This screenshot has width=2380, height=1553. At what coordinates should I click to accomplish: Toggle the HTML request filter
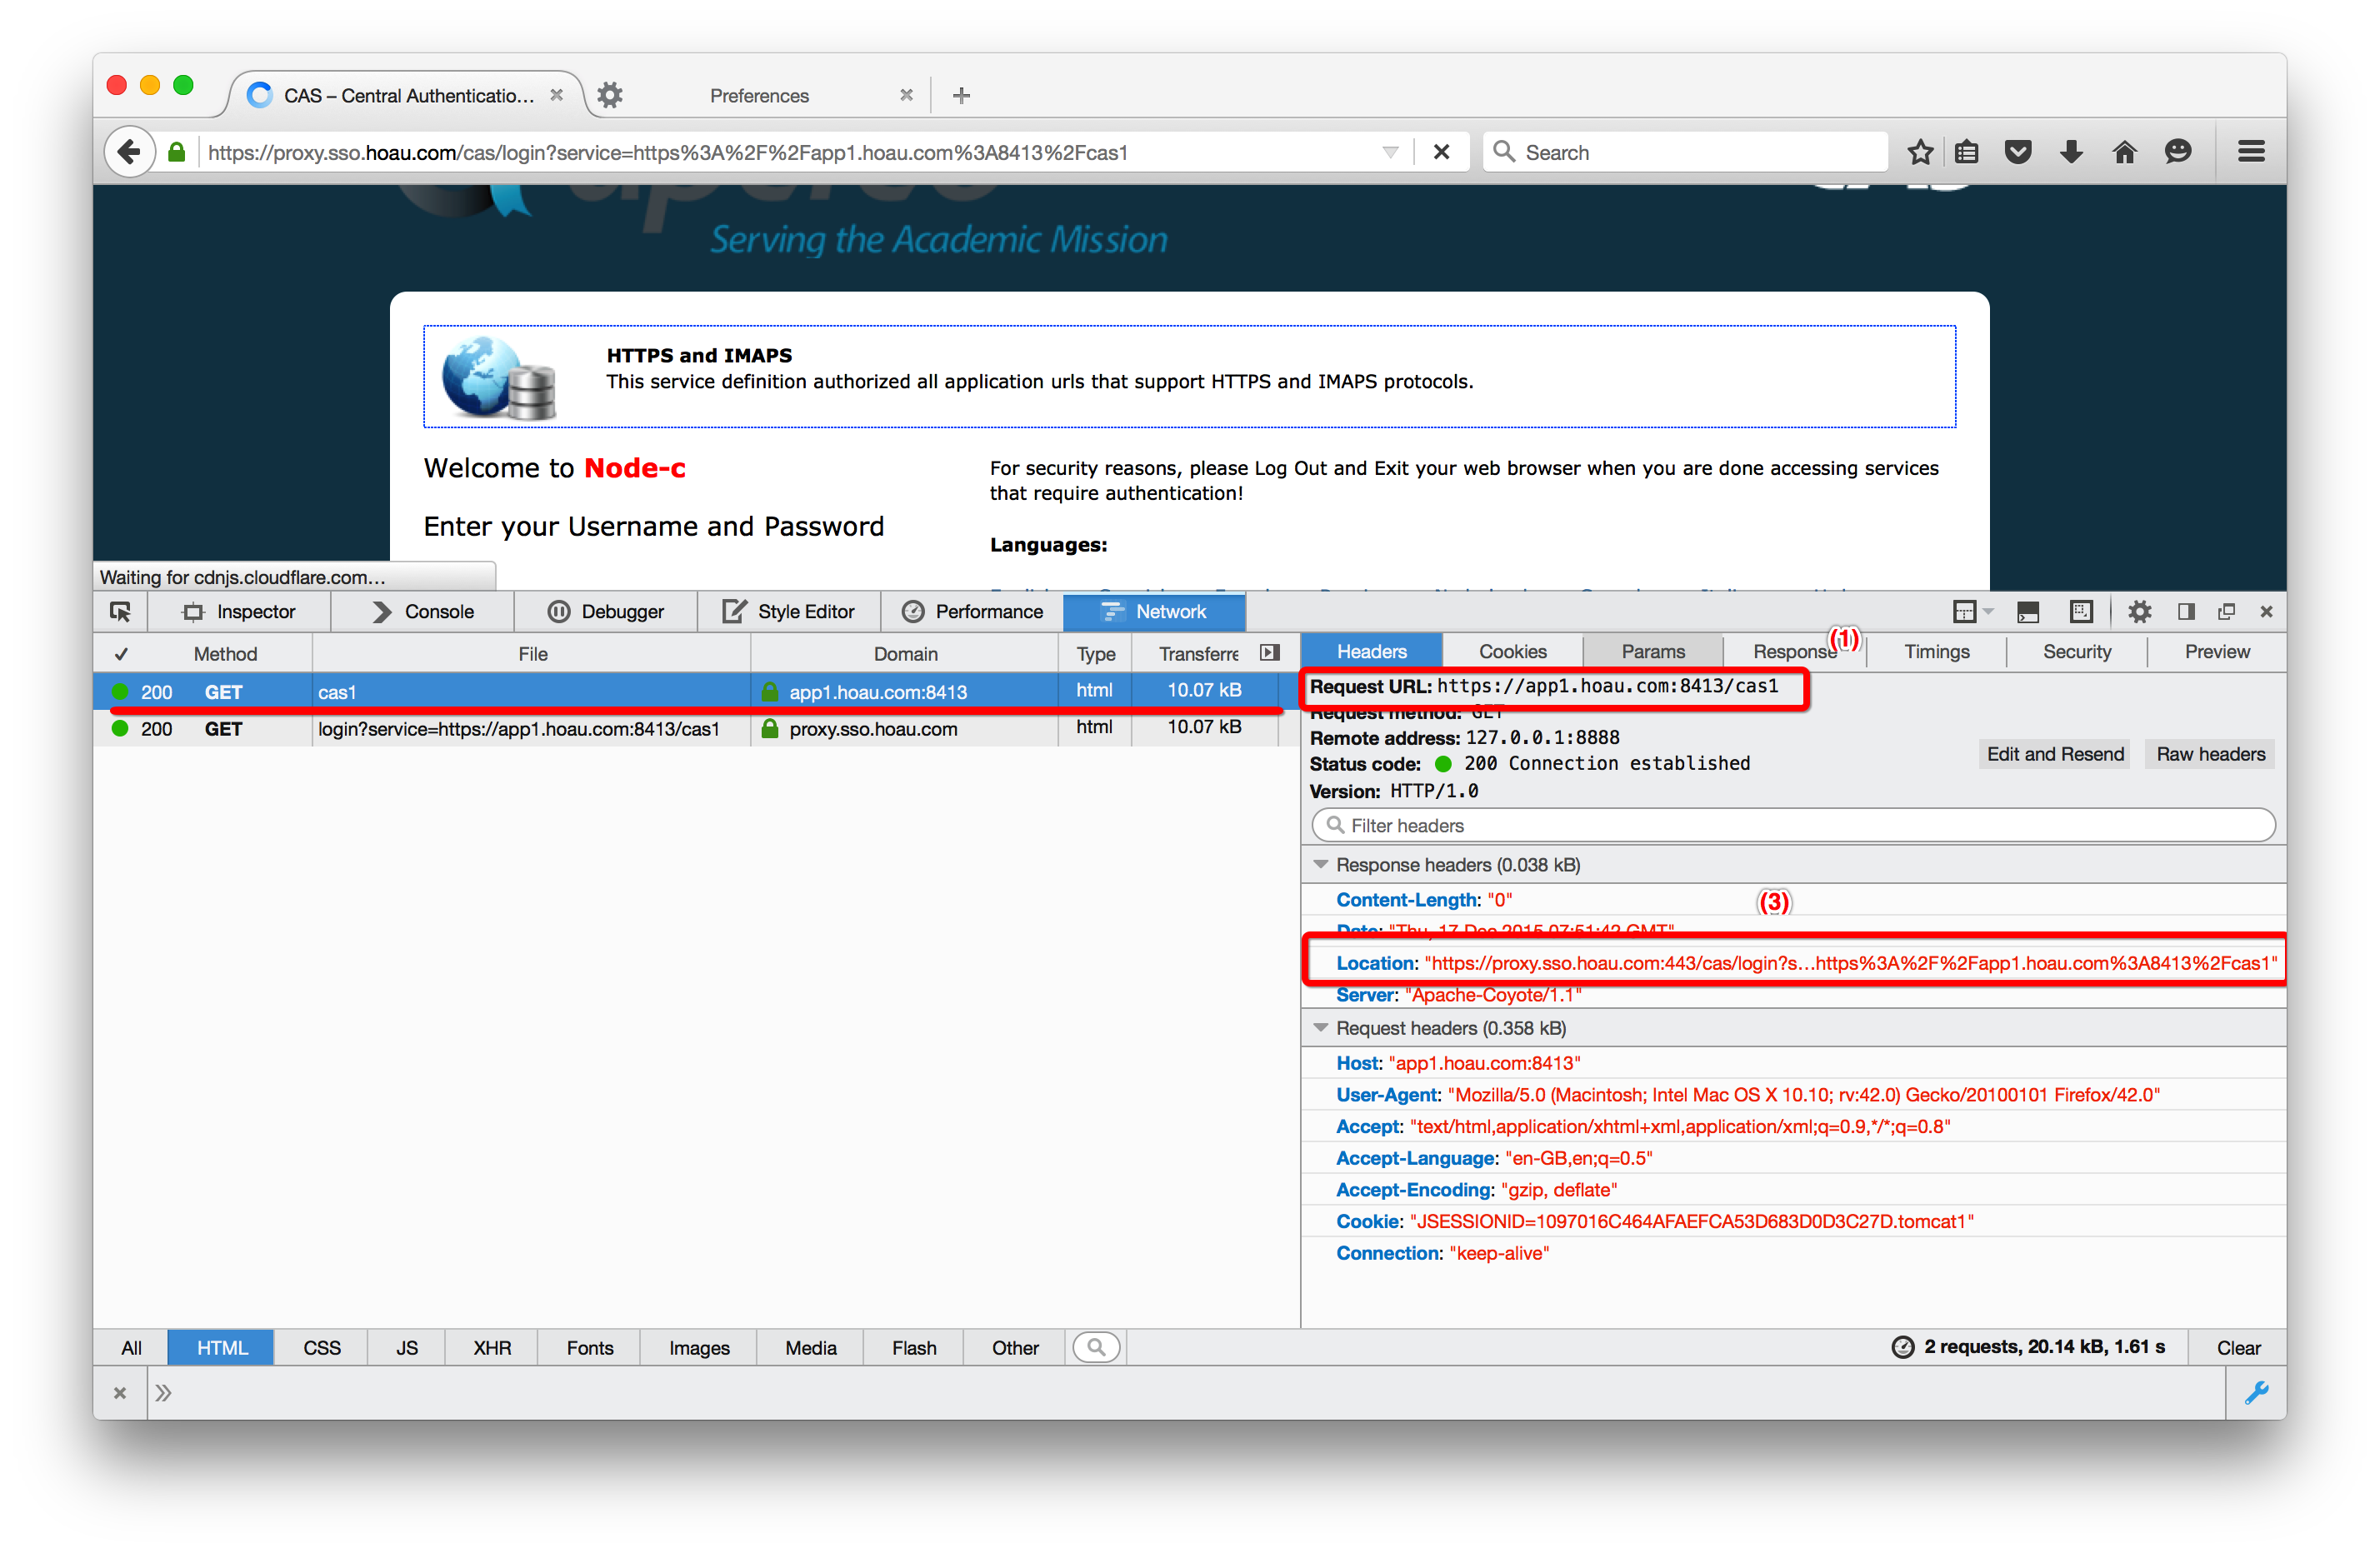[221, 1347]
